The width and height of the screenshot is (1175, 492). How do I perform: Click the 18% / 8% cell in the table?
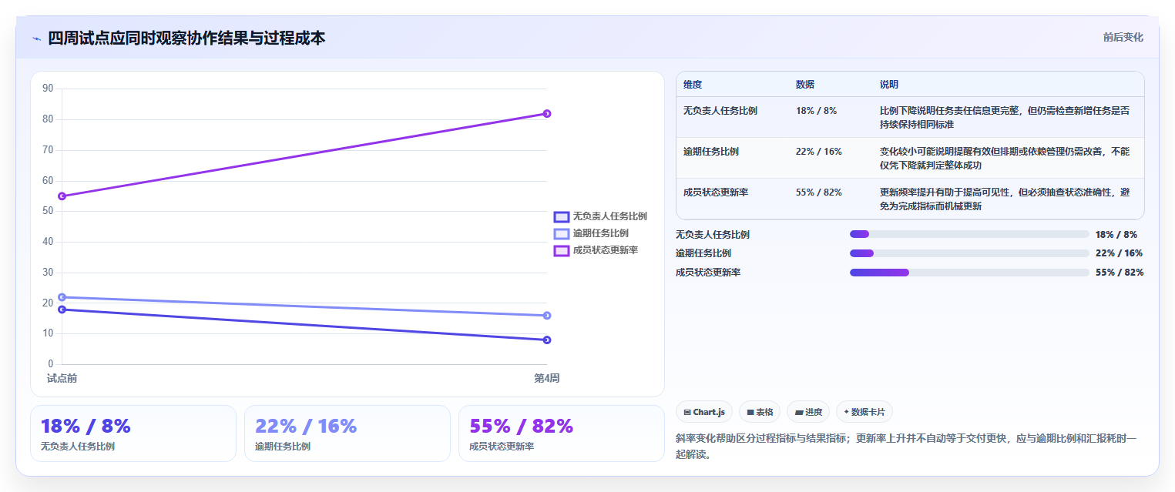click(x=816, y=111)
